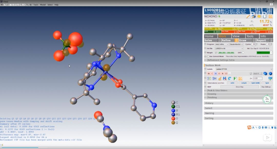The width and height of the screenshot is (277, 149).
Task: Click the broom tidy-up tool icon
Action: (220, 78)
